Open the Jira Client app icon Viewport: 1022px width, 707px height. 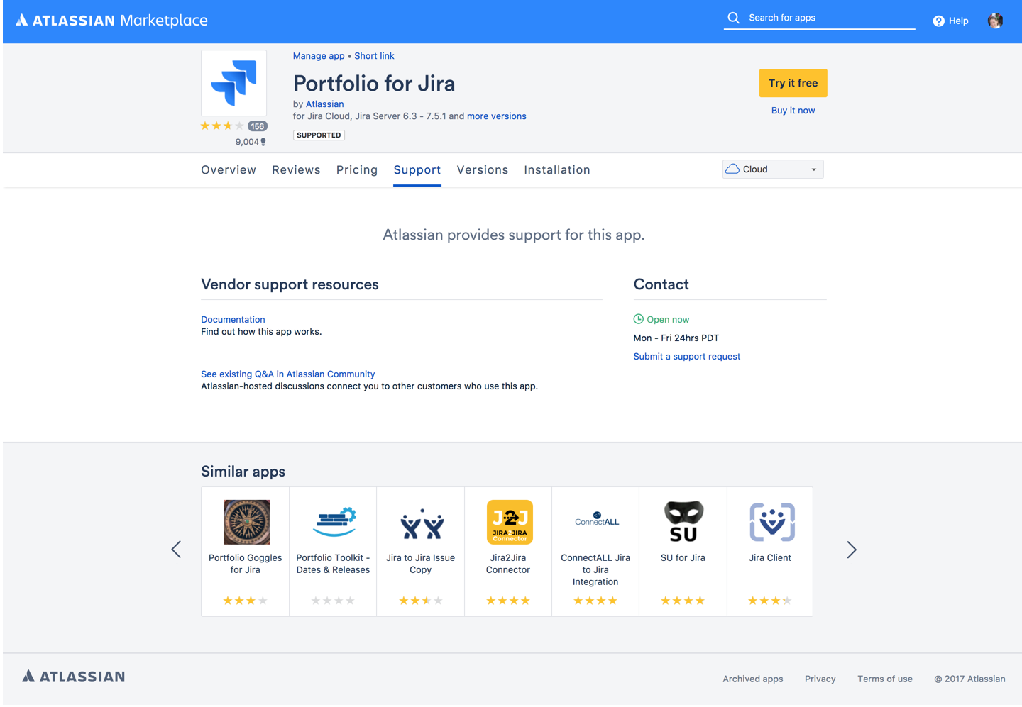click(x=772, y=522)
